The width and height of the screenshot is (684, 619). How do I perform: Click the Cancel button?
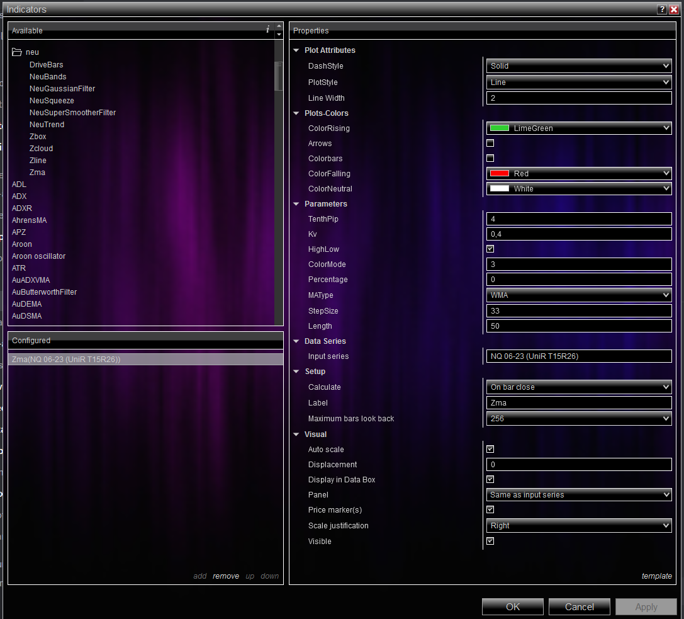click(580, 607)
